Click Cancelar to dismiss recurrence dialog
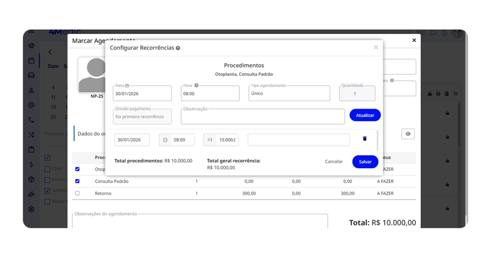This screenshot has height=258, width=491. [334, 162]
